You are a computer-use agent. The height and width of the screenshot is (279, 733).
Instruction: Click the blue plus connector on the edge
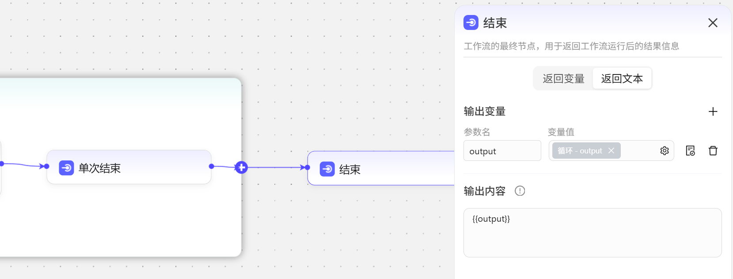tap(241, 167)
